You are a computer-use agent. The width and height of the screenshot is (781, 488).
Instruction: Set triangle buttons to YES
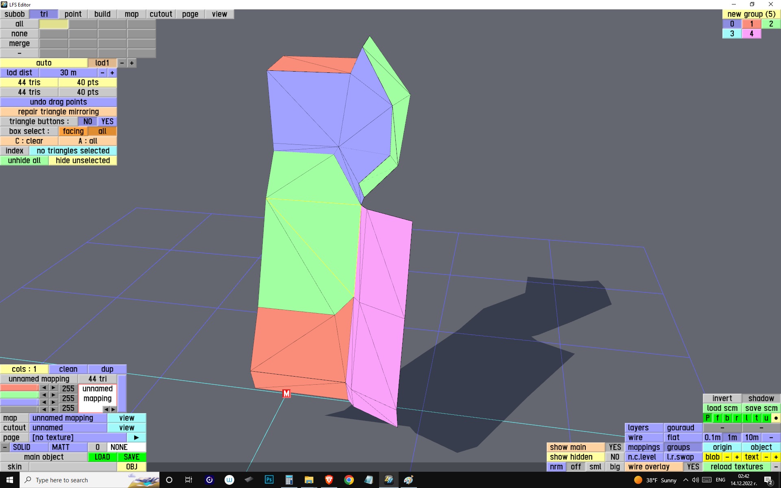pos(107,122)
